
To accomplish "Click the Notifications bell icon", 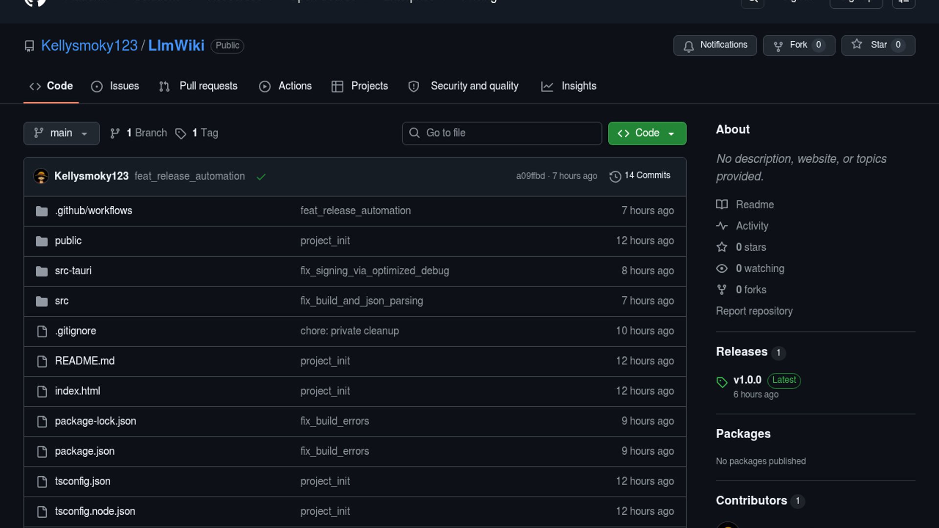I will coord(689,46).
